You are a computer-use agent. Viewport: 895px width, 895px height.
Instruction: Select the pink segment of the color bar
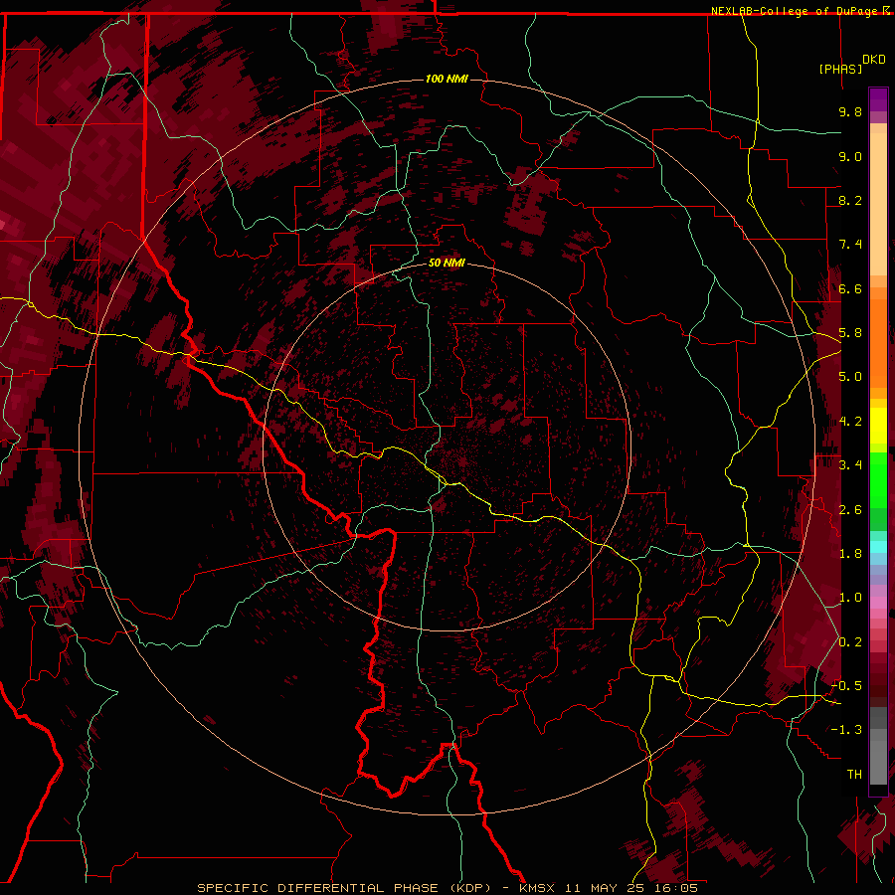(x=878, y=603)
